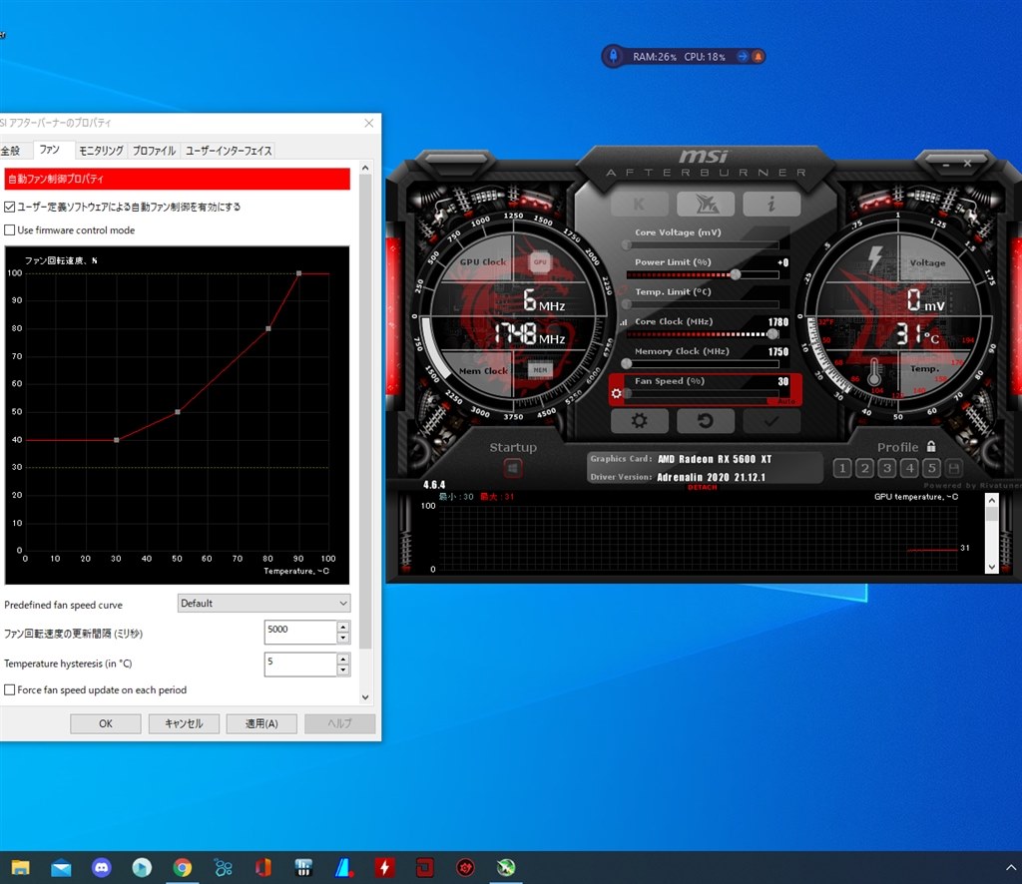
Task: Click the rocket icon on RAM/CPU widget
Action: (614, 56)
